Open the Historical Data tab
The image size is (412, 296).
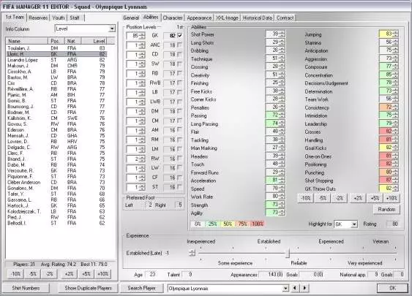click(x=258, y=18)
